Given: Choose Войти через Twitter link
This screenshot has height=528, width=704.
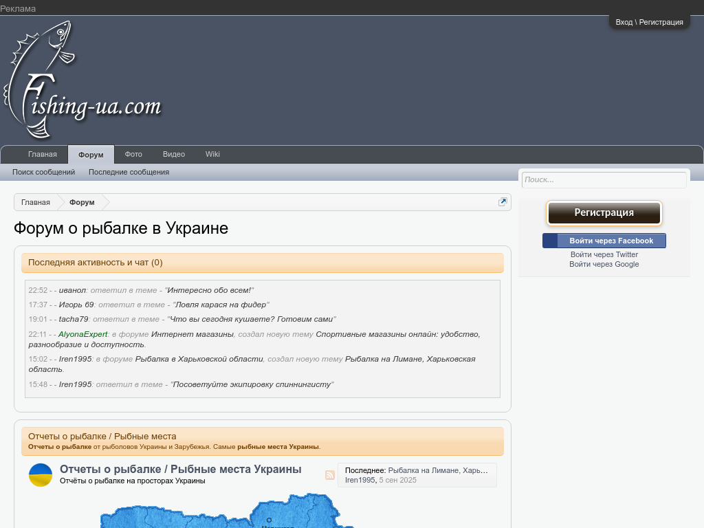Looking at the screenshot, I should click(x=604, y=254).
